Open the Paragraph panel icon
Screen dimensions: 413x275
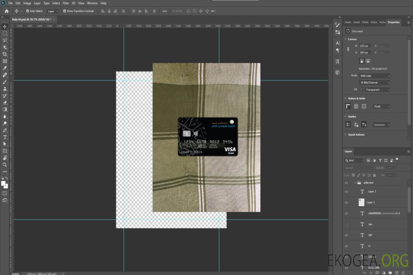coord(338,50)
